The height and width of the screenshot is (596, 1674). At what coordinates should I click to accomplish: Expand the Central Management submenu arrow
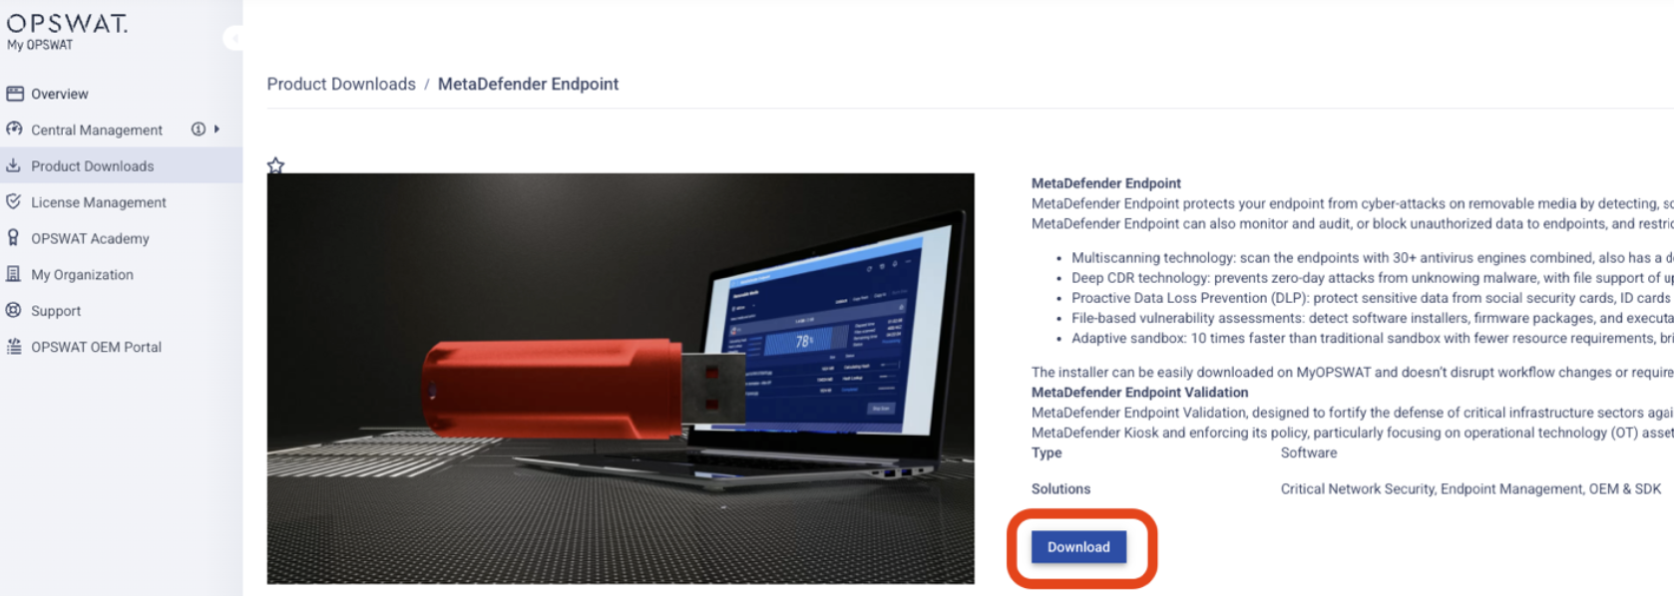(216, 130)
